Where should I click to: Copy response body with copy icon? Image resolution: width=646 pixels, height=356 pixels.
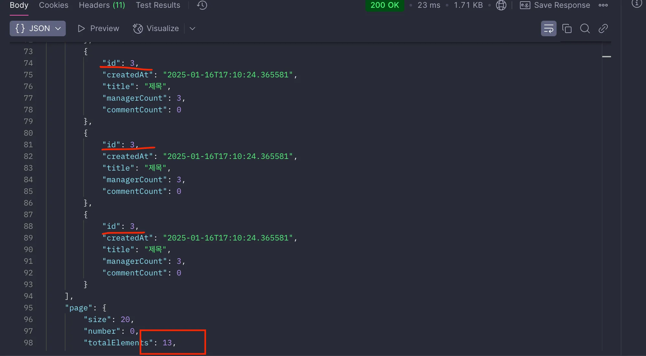click(x=567, y=28)
